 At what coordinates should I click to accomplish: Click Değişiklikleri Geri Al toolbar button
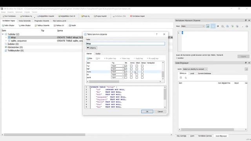67,16
